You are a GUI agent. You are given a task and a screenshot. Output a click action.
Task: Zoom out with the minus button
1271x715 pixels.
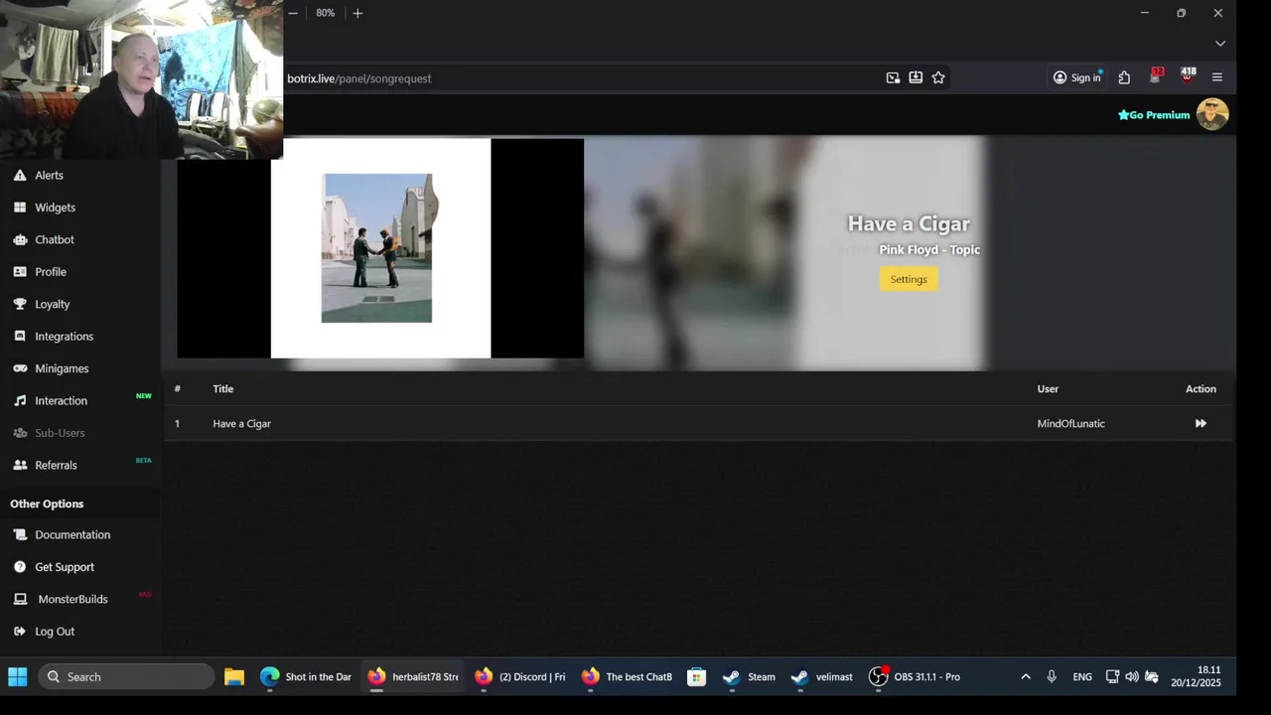click(x=293, y=13)
